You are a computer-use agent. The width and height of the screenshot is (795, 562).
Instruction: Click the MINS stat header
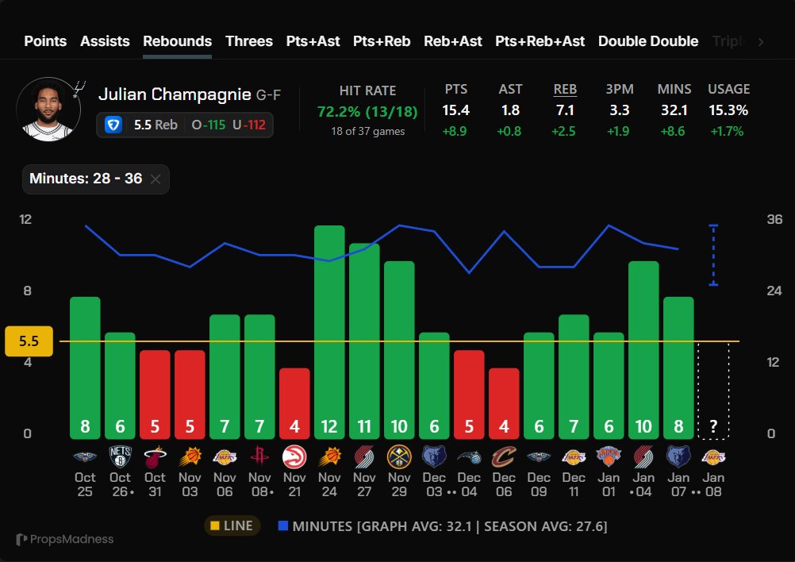tap(674, 89)
